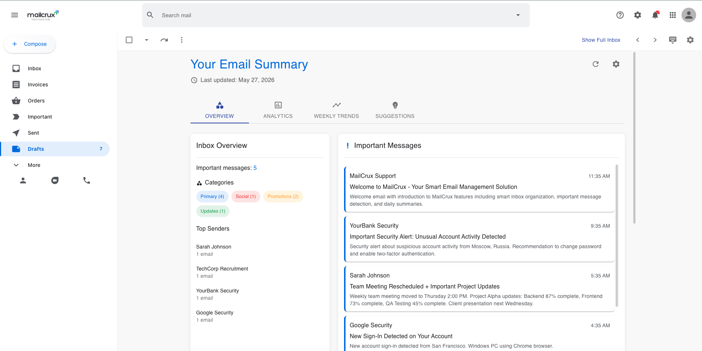Click Sarah Johnson in Top Senders
The height and width of the screenshot is (351, 702).
[x=214, y=247]
